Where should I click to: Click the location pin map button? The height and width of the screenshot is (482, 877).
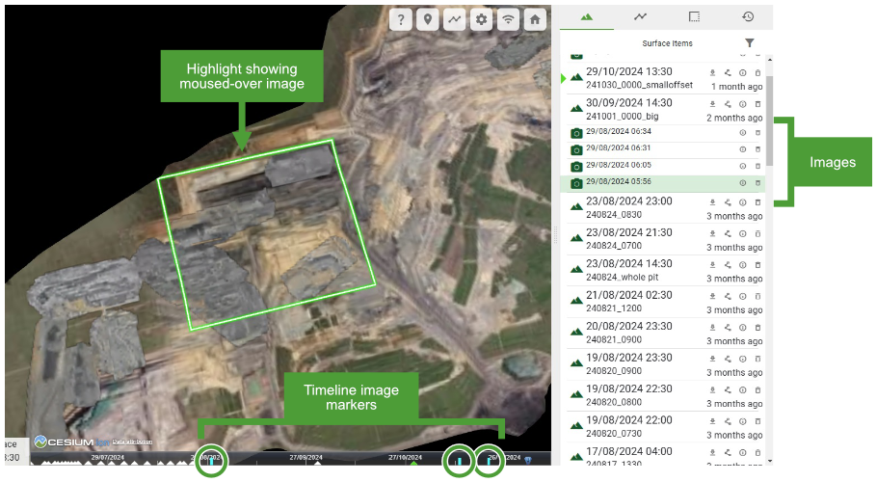(x=427, y=19)
